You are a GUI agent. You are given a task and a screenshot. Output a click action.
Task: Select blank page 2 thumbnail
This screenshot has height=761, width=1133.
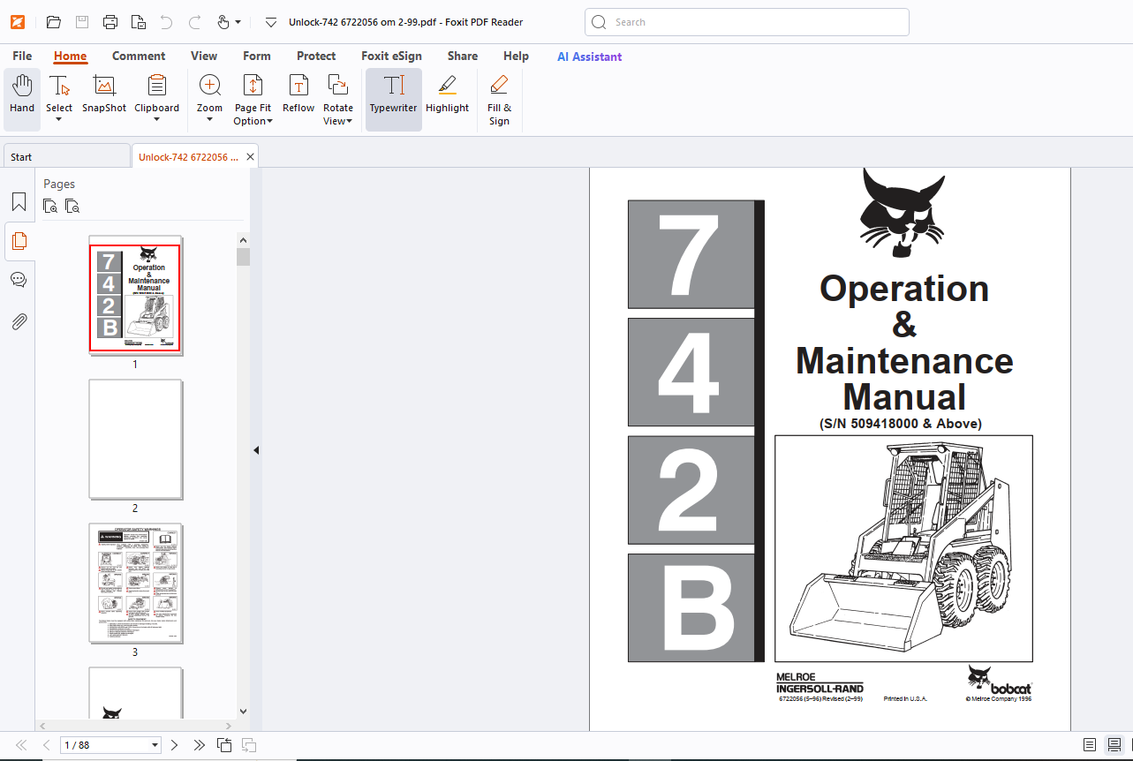coord(135,439)
